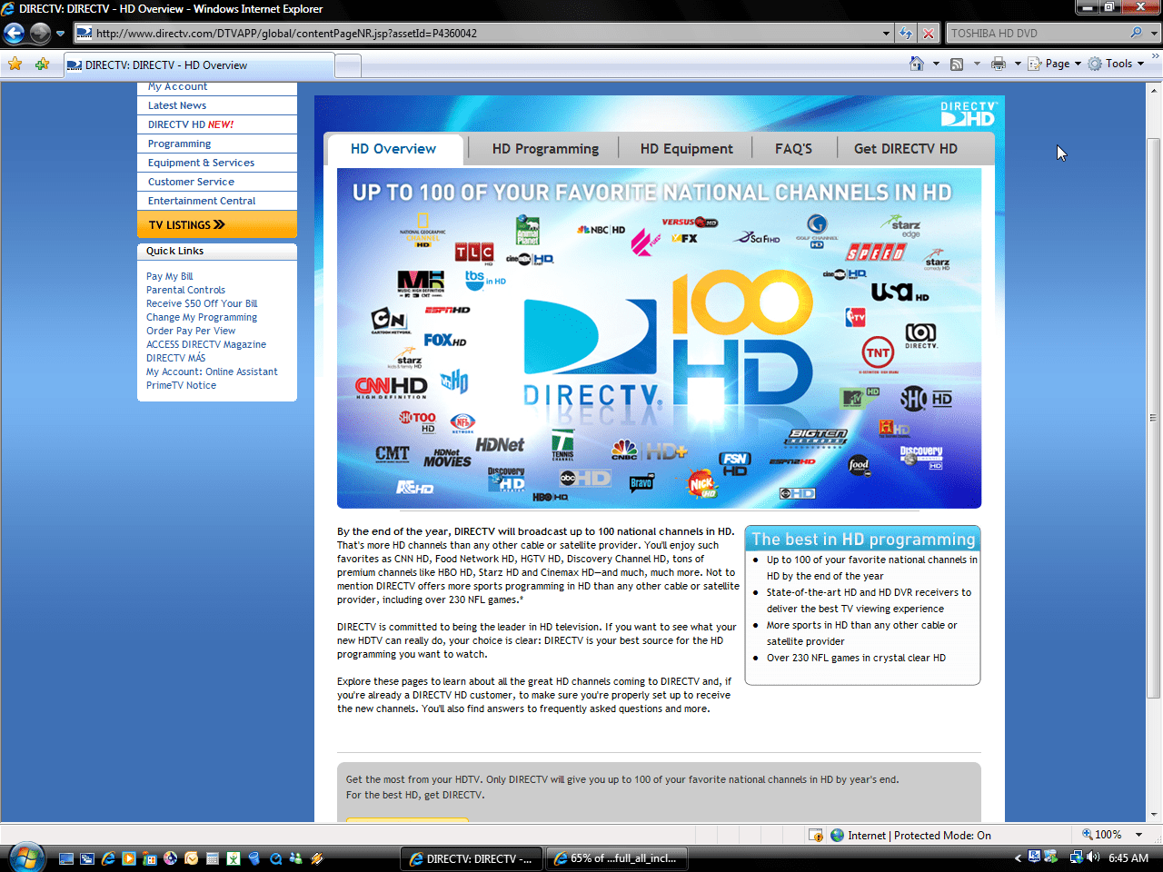Click Show Desktop in Quick Launch
Screen dimensions: 1163x872
pyautogui.click(x=66, y=858)
